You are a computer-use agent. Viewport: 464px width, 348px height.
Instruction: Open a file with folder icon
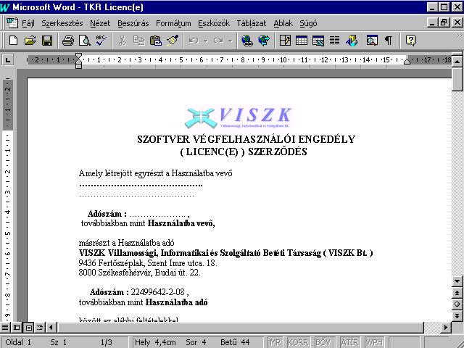[x=30, y=41]
